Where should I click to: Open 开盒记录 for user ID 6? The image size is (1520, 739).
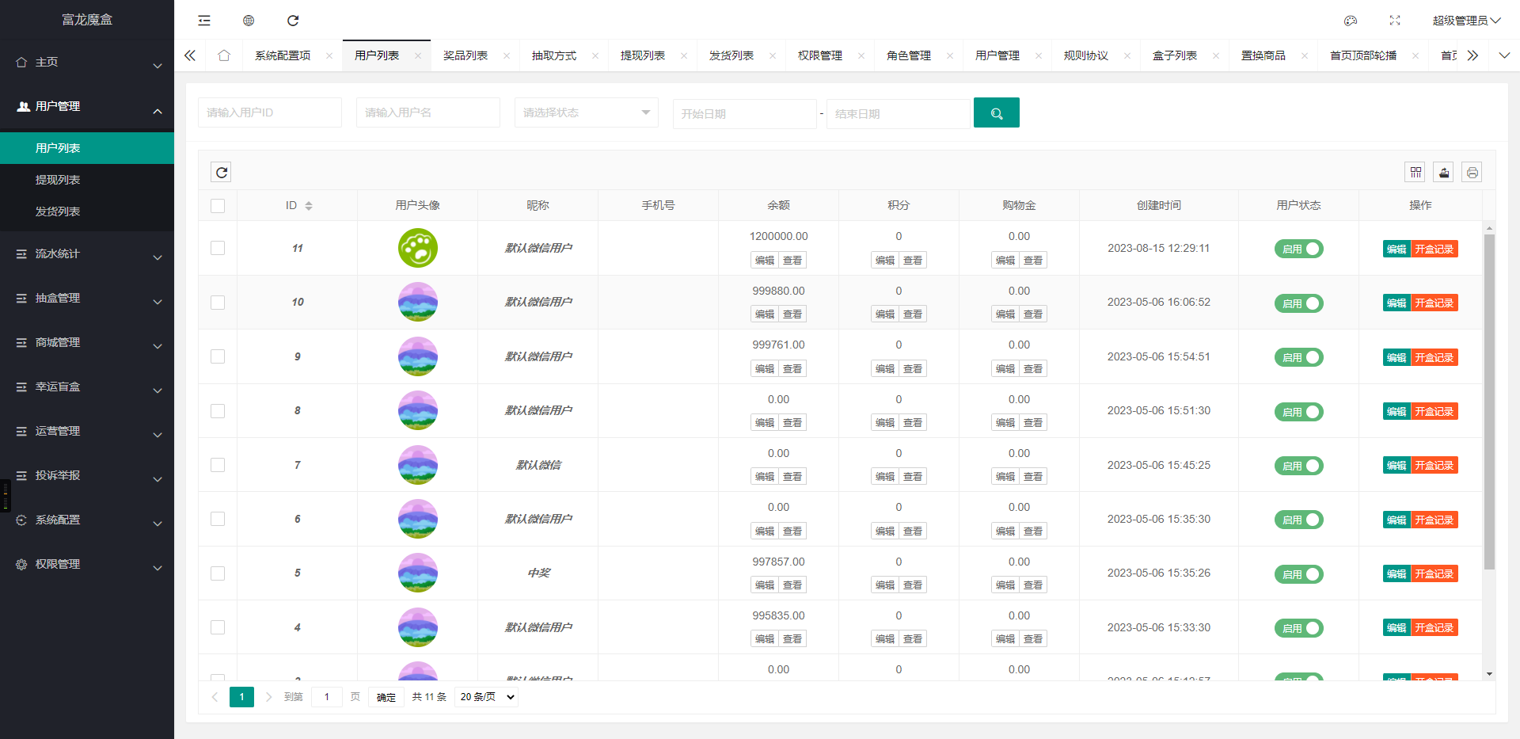point(1434,520)
